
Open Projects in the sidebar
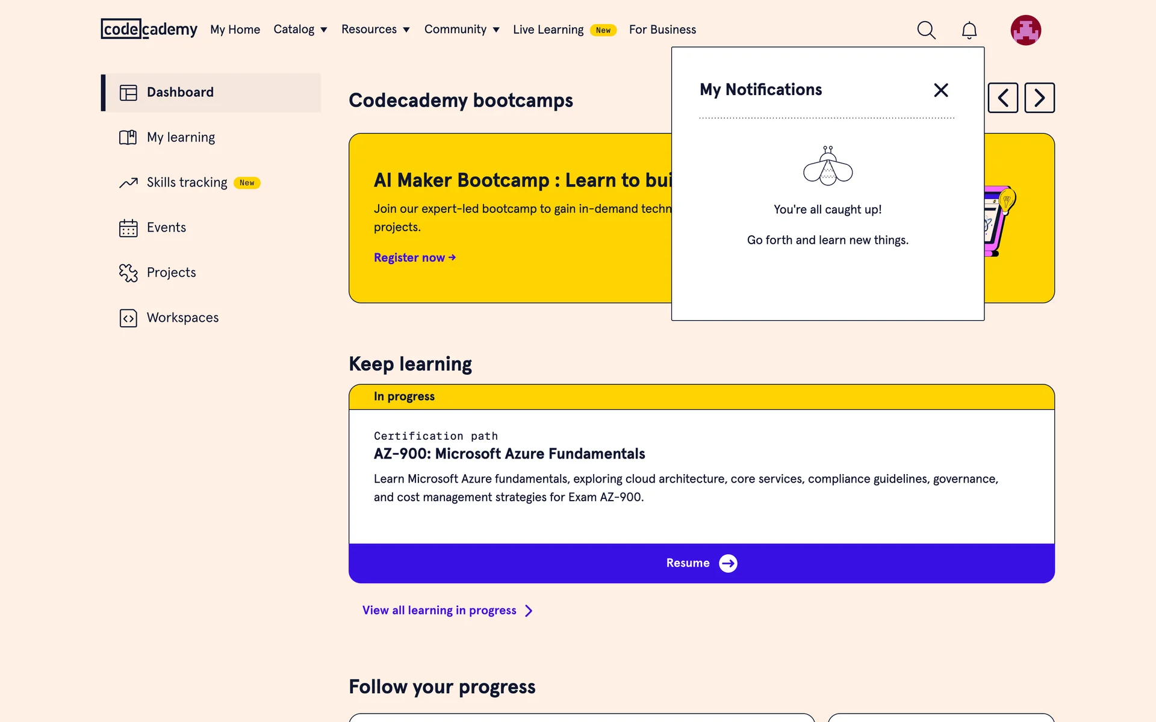coord(171,273)
